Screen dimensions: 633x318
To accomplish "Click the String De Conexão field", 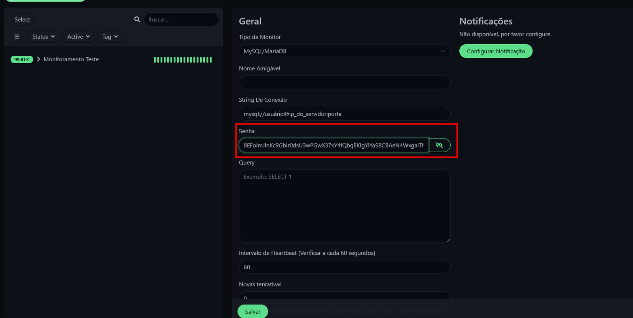I will click(344, 114).
